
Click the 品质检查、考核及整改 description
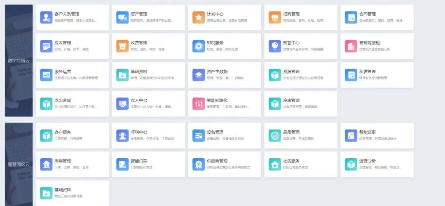(x=299, y=139)
